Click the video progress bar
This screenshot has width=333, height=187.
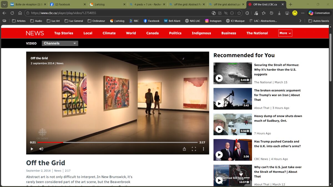coord(117,142)
